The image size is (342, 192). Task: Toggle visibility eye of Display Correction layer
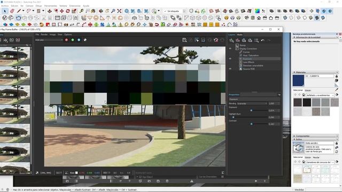[230, 49]
